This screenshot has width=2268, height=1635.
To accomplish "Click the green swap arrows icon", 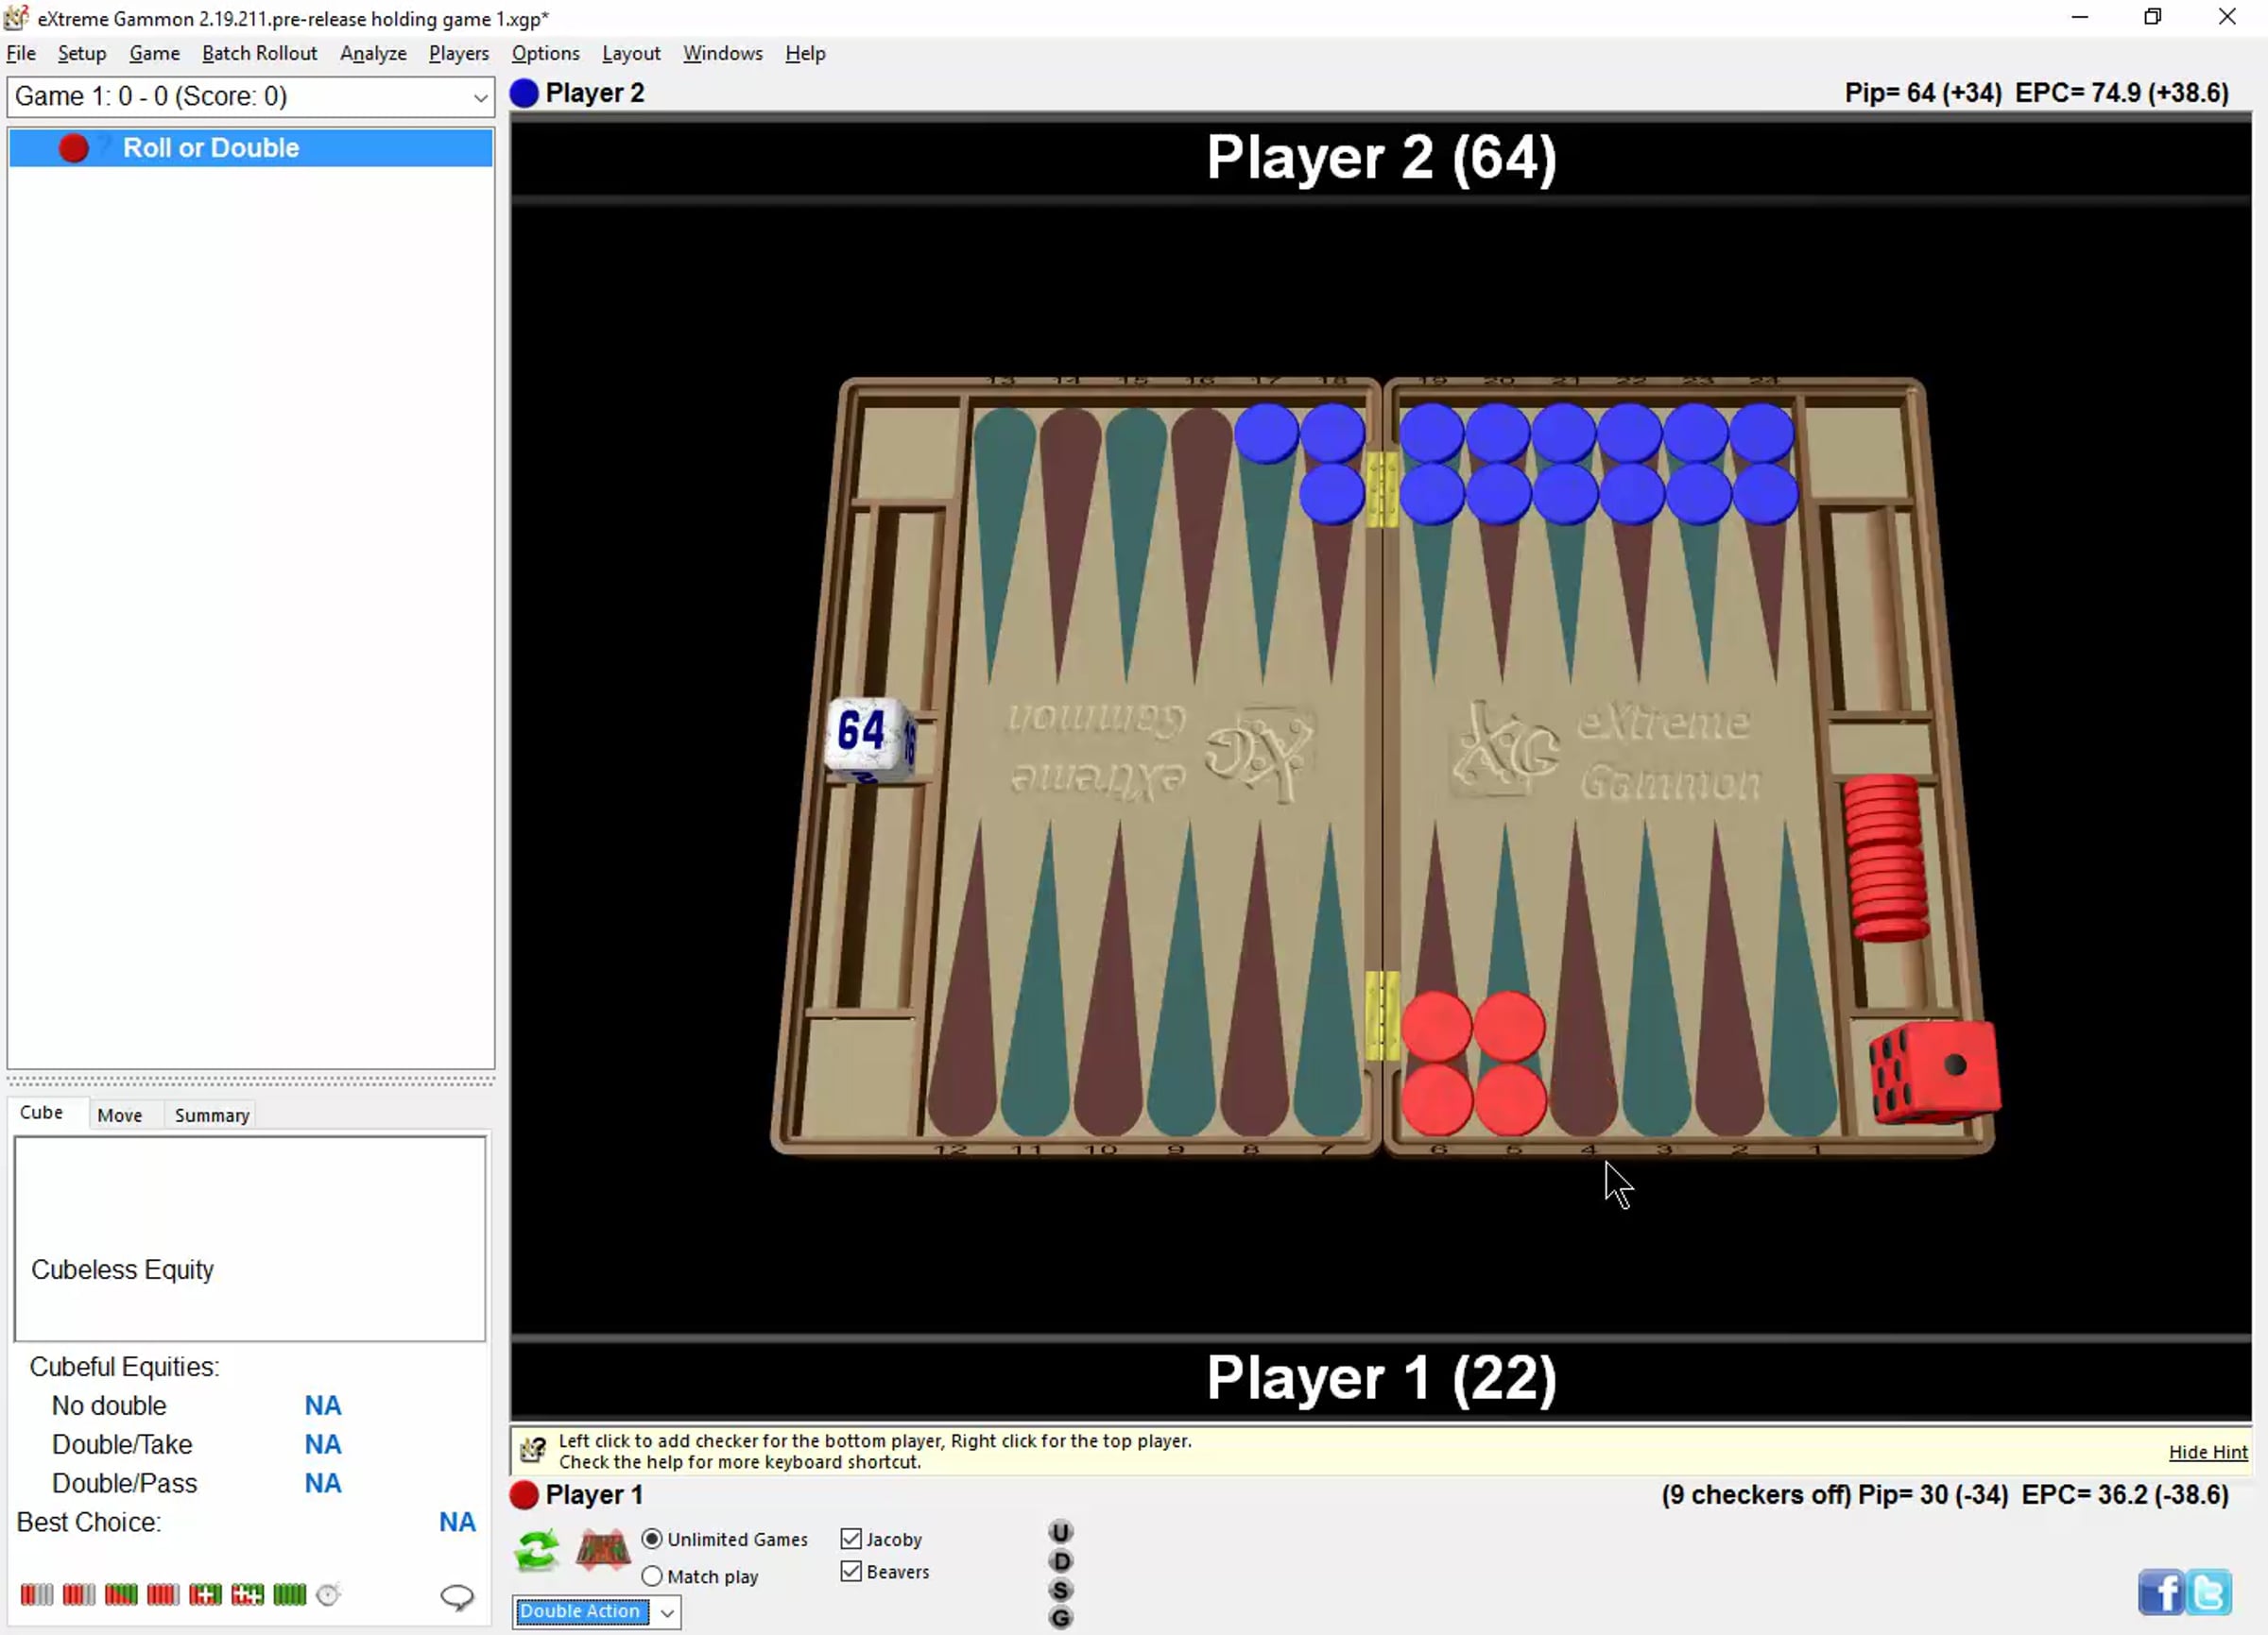I will [x=537, y=1550].
